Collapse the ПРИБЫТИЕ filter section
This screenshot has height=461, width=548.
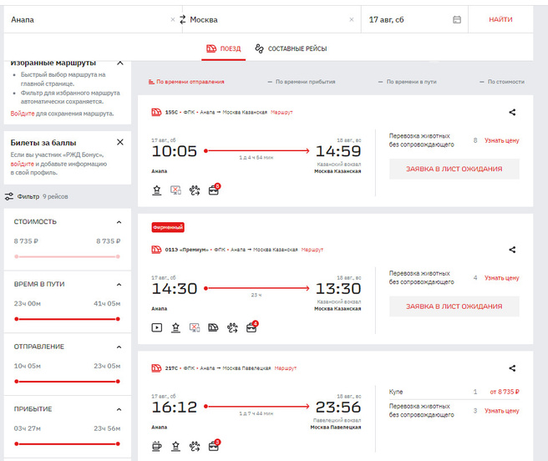119,409
